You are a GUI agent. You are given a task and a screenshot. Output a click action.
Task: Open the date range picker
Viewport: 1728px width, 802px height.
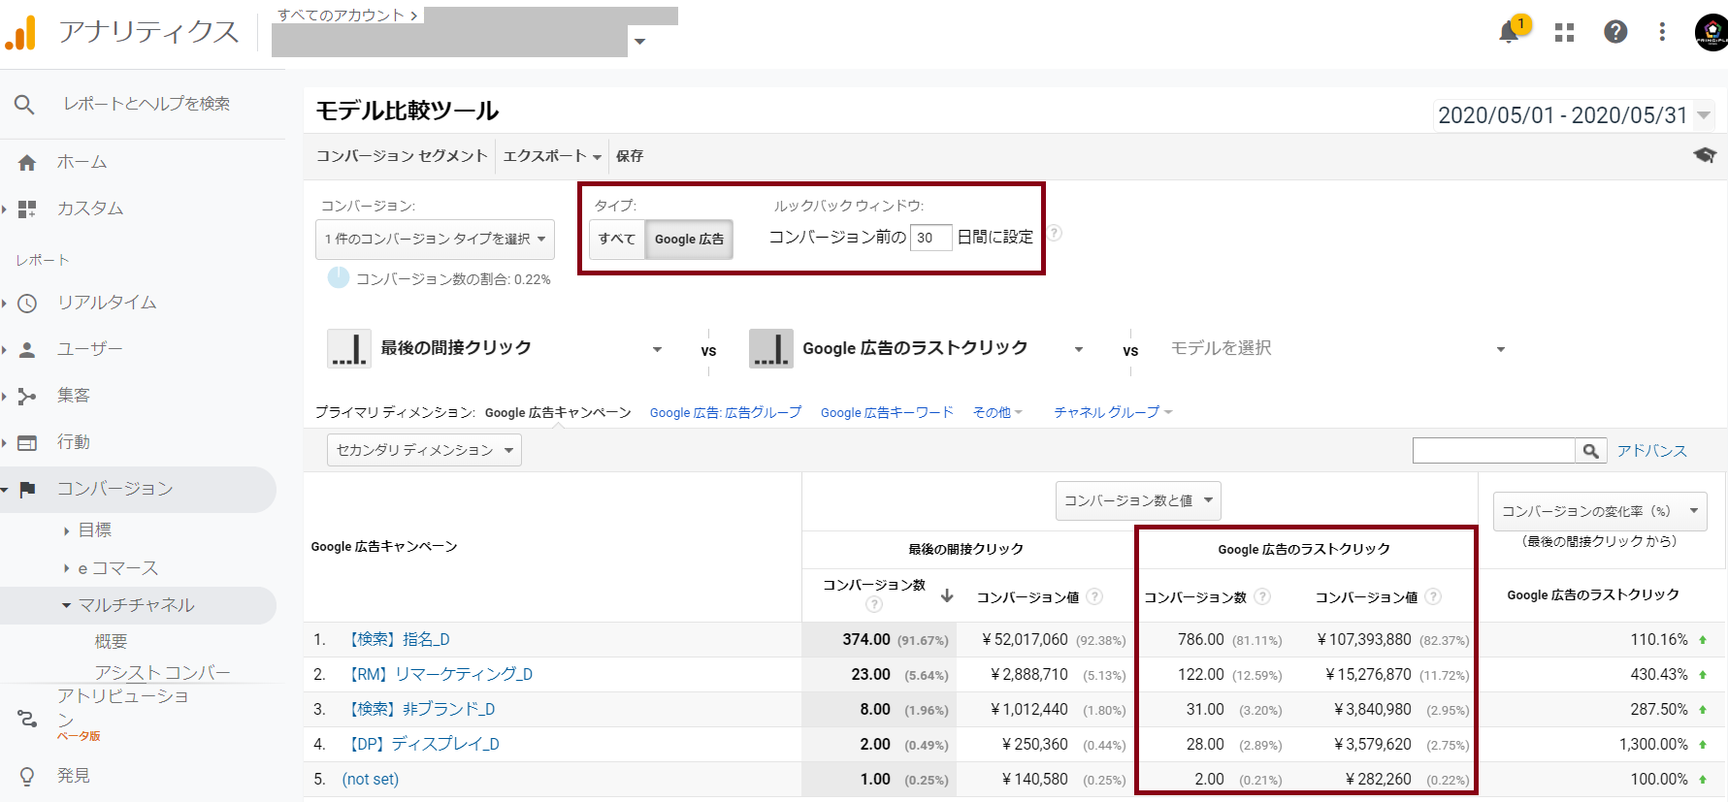[x=1574, y=115]
